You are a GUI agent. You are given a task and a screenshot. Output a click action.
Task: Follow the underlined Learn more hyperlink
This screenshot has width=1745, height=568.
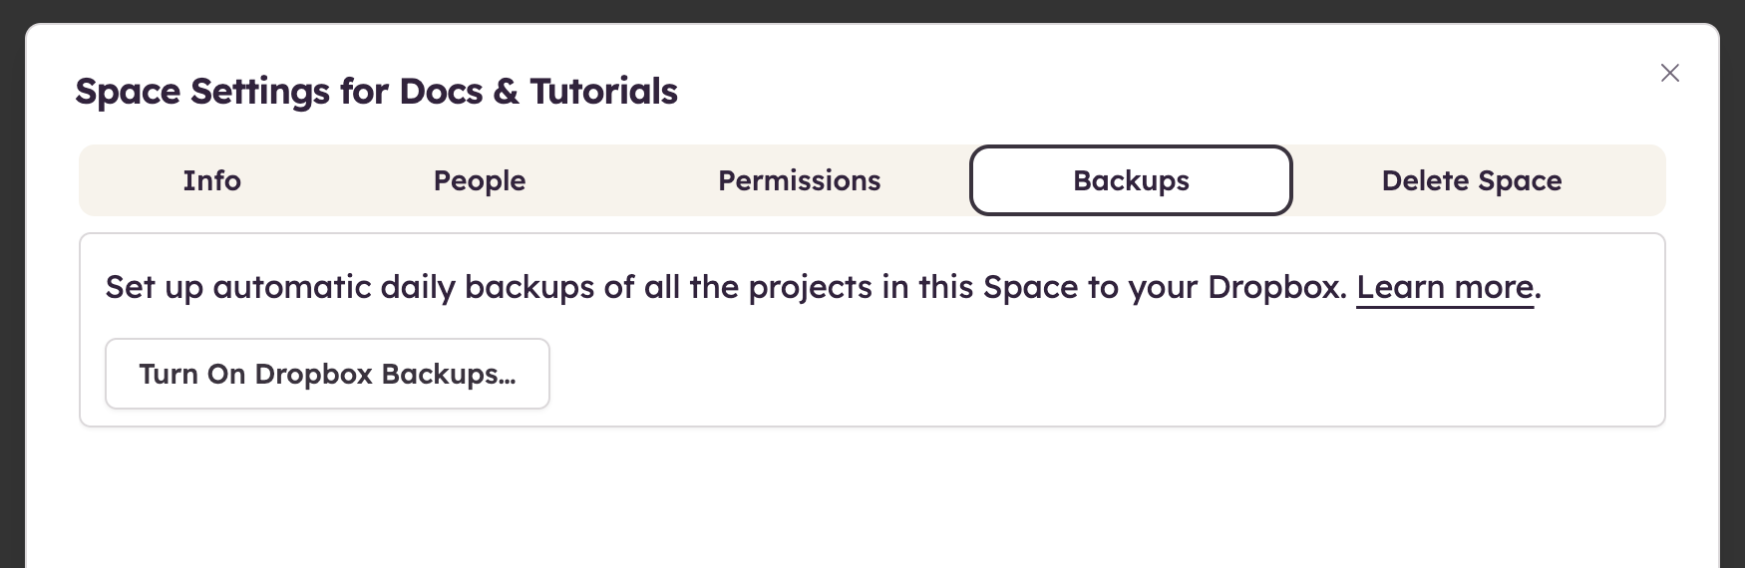[x=1444, y=287]
